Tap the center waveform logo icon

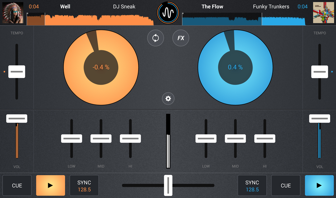pyautogui.click(x=168, y=13)
